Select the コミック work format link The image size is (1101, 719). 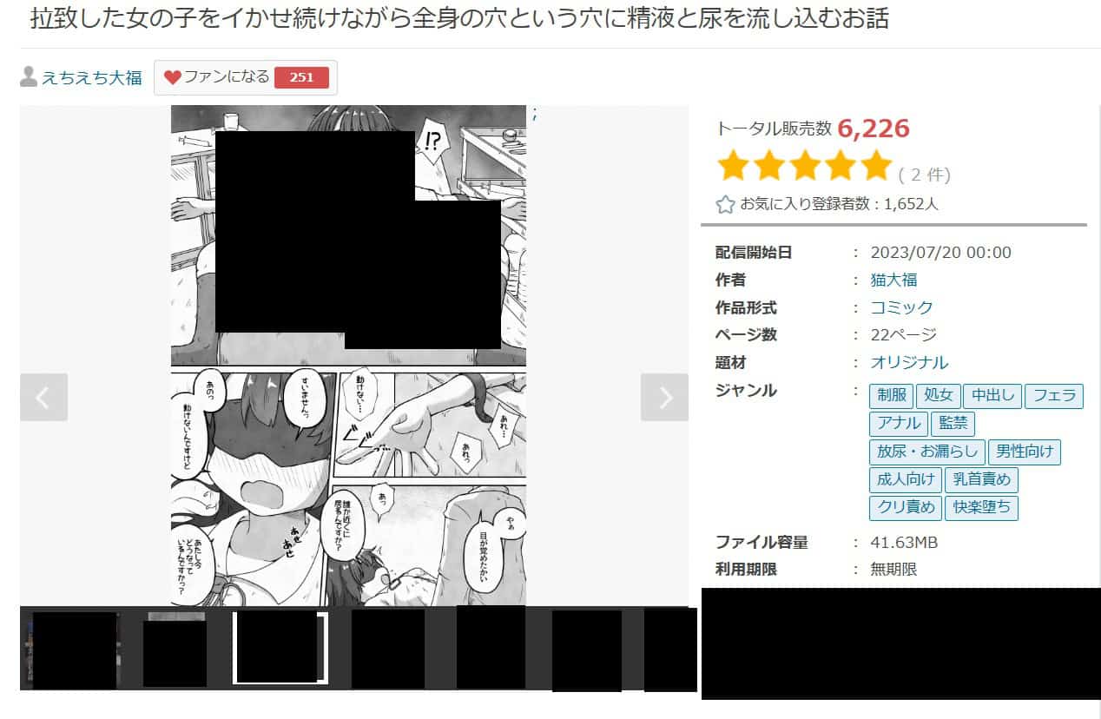click(x=901, y=307)
